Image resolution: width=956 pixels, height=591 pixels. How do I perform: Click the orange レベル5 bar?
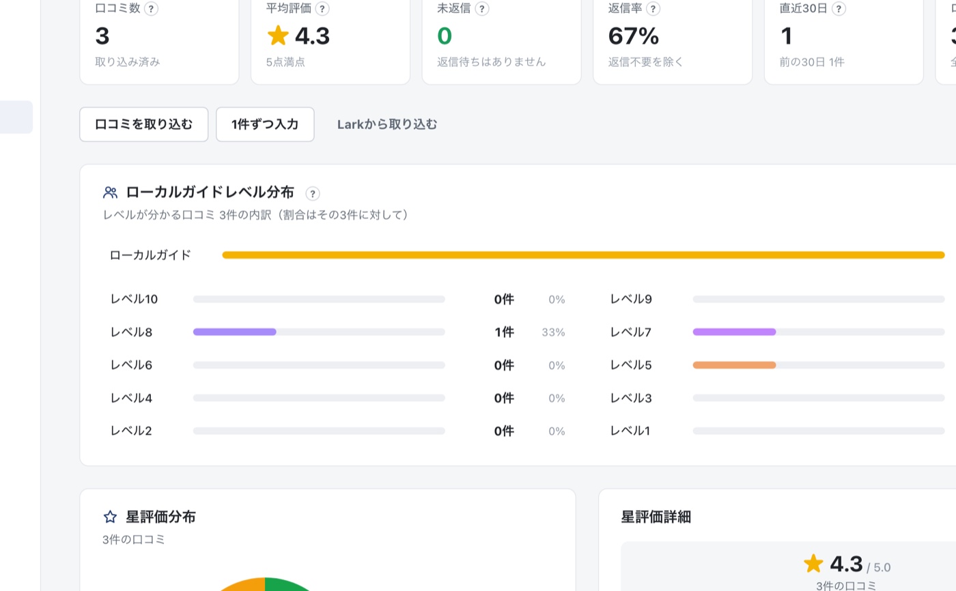734,365
